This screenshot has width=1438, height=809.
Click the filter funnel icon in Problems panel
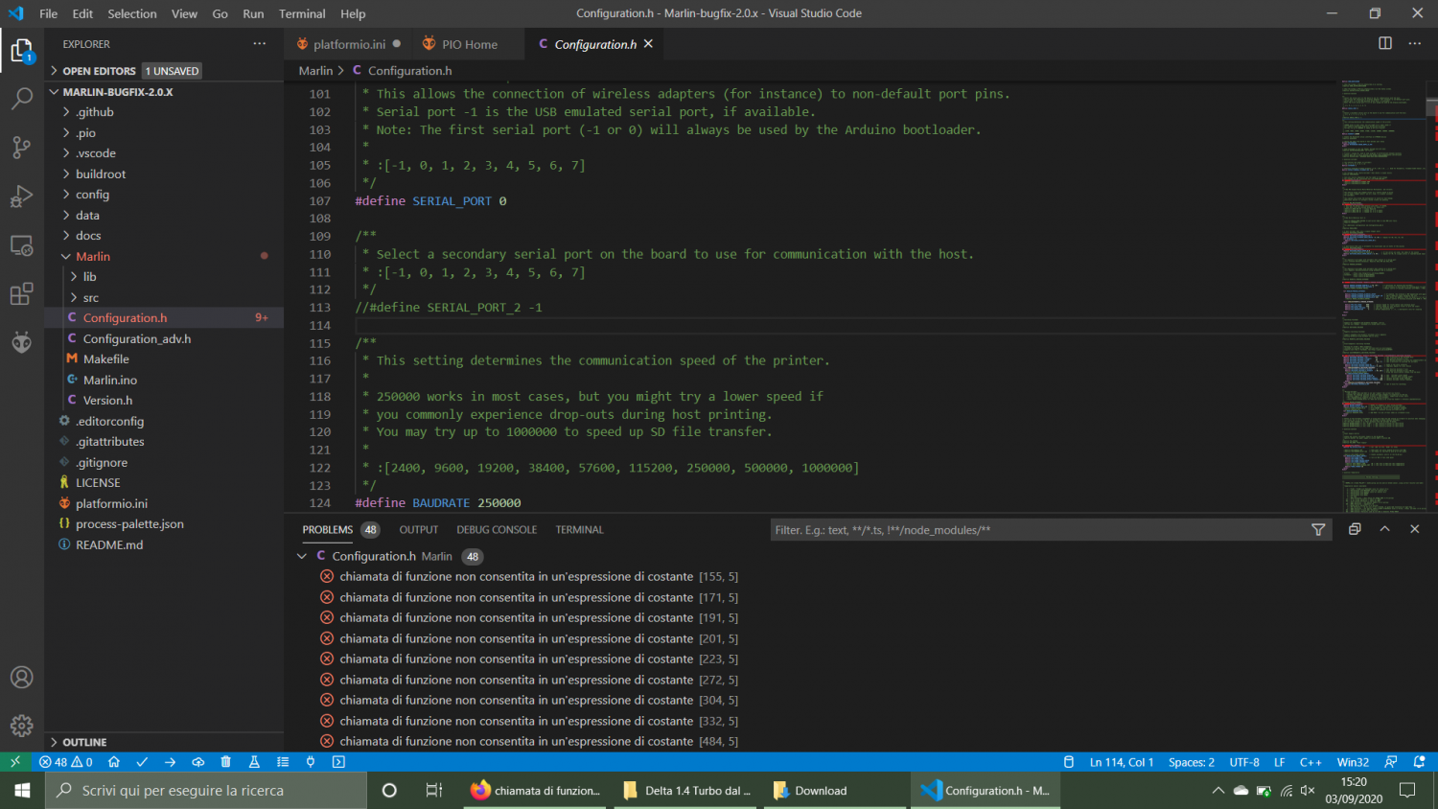[1318, 529]
